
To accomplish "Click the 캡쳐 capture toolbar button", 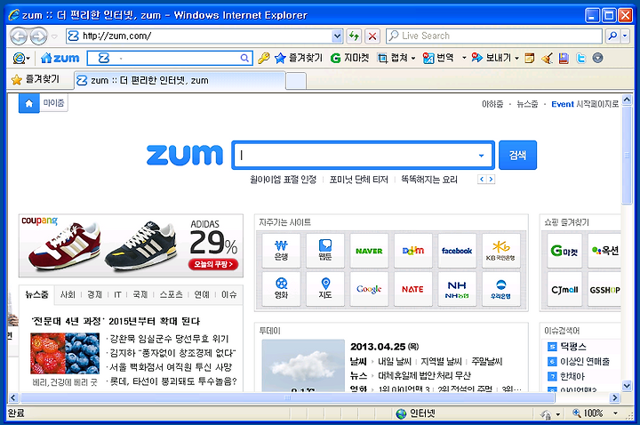I will (x=392, y=58).
